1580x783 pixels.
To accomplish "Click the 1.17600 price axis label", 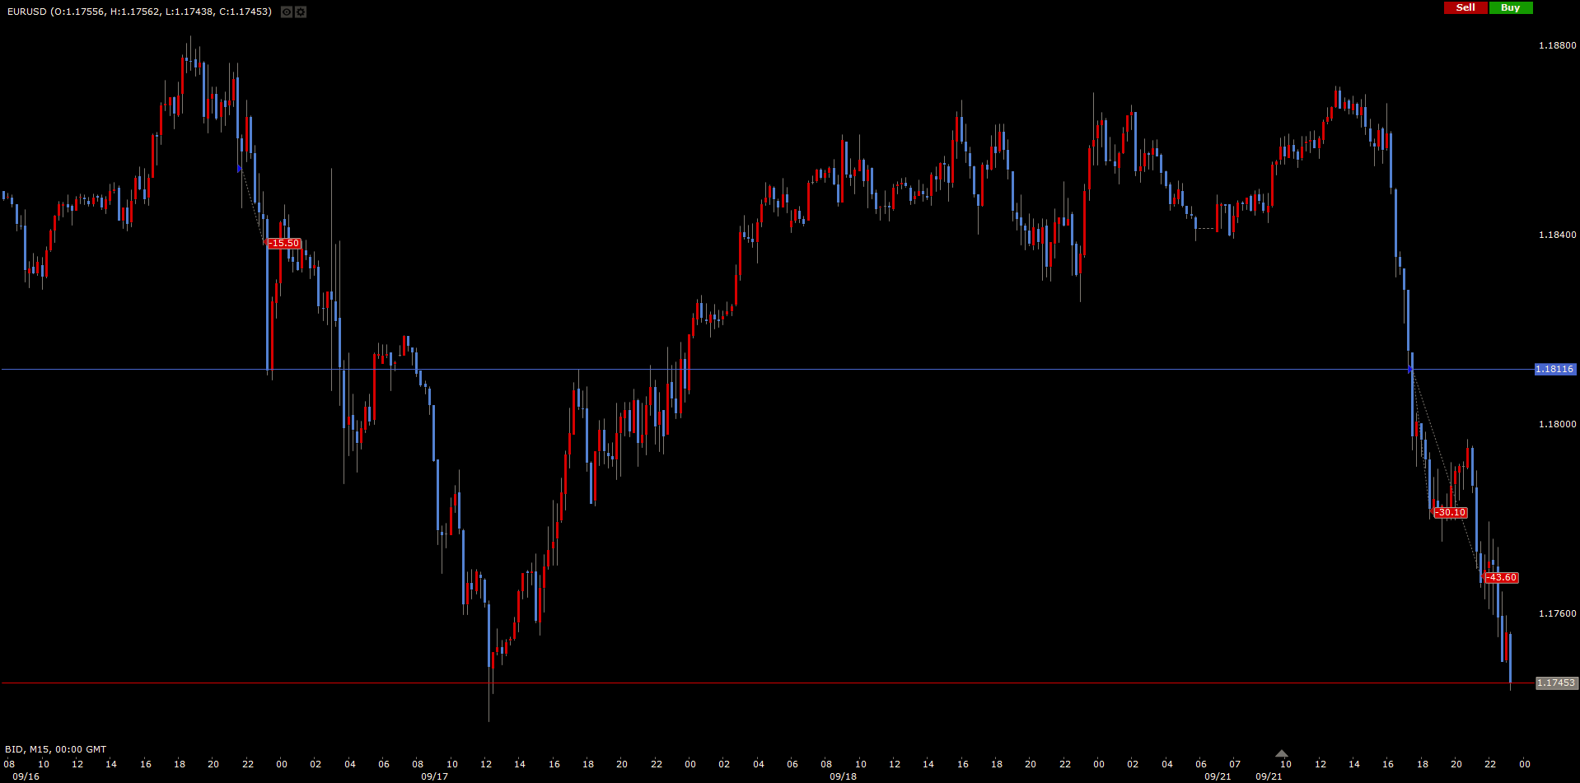I will [1557, 614].
